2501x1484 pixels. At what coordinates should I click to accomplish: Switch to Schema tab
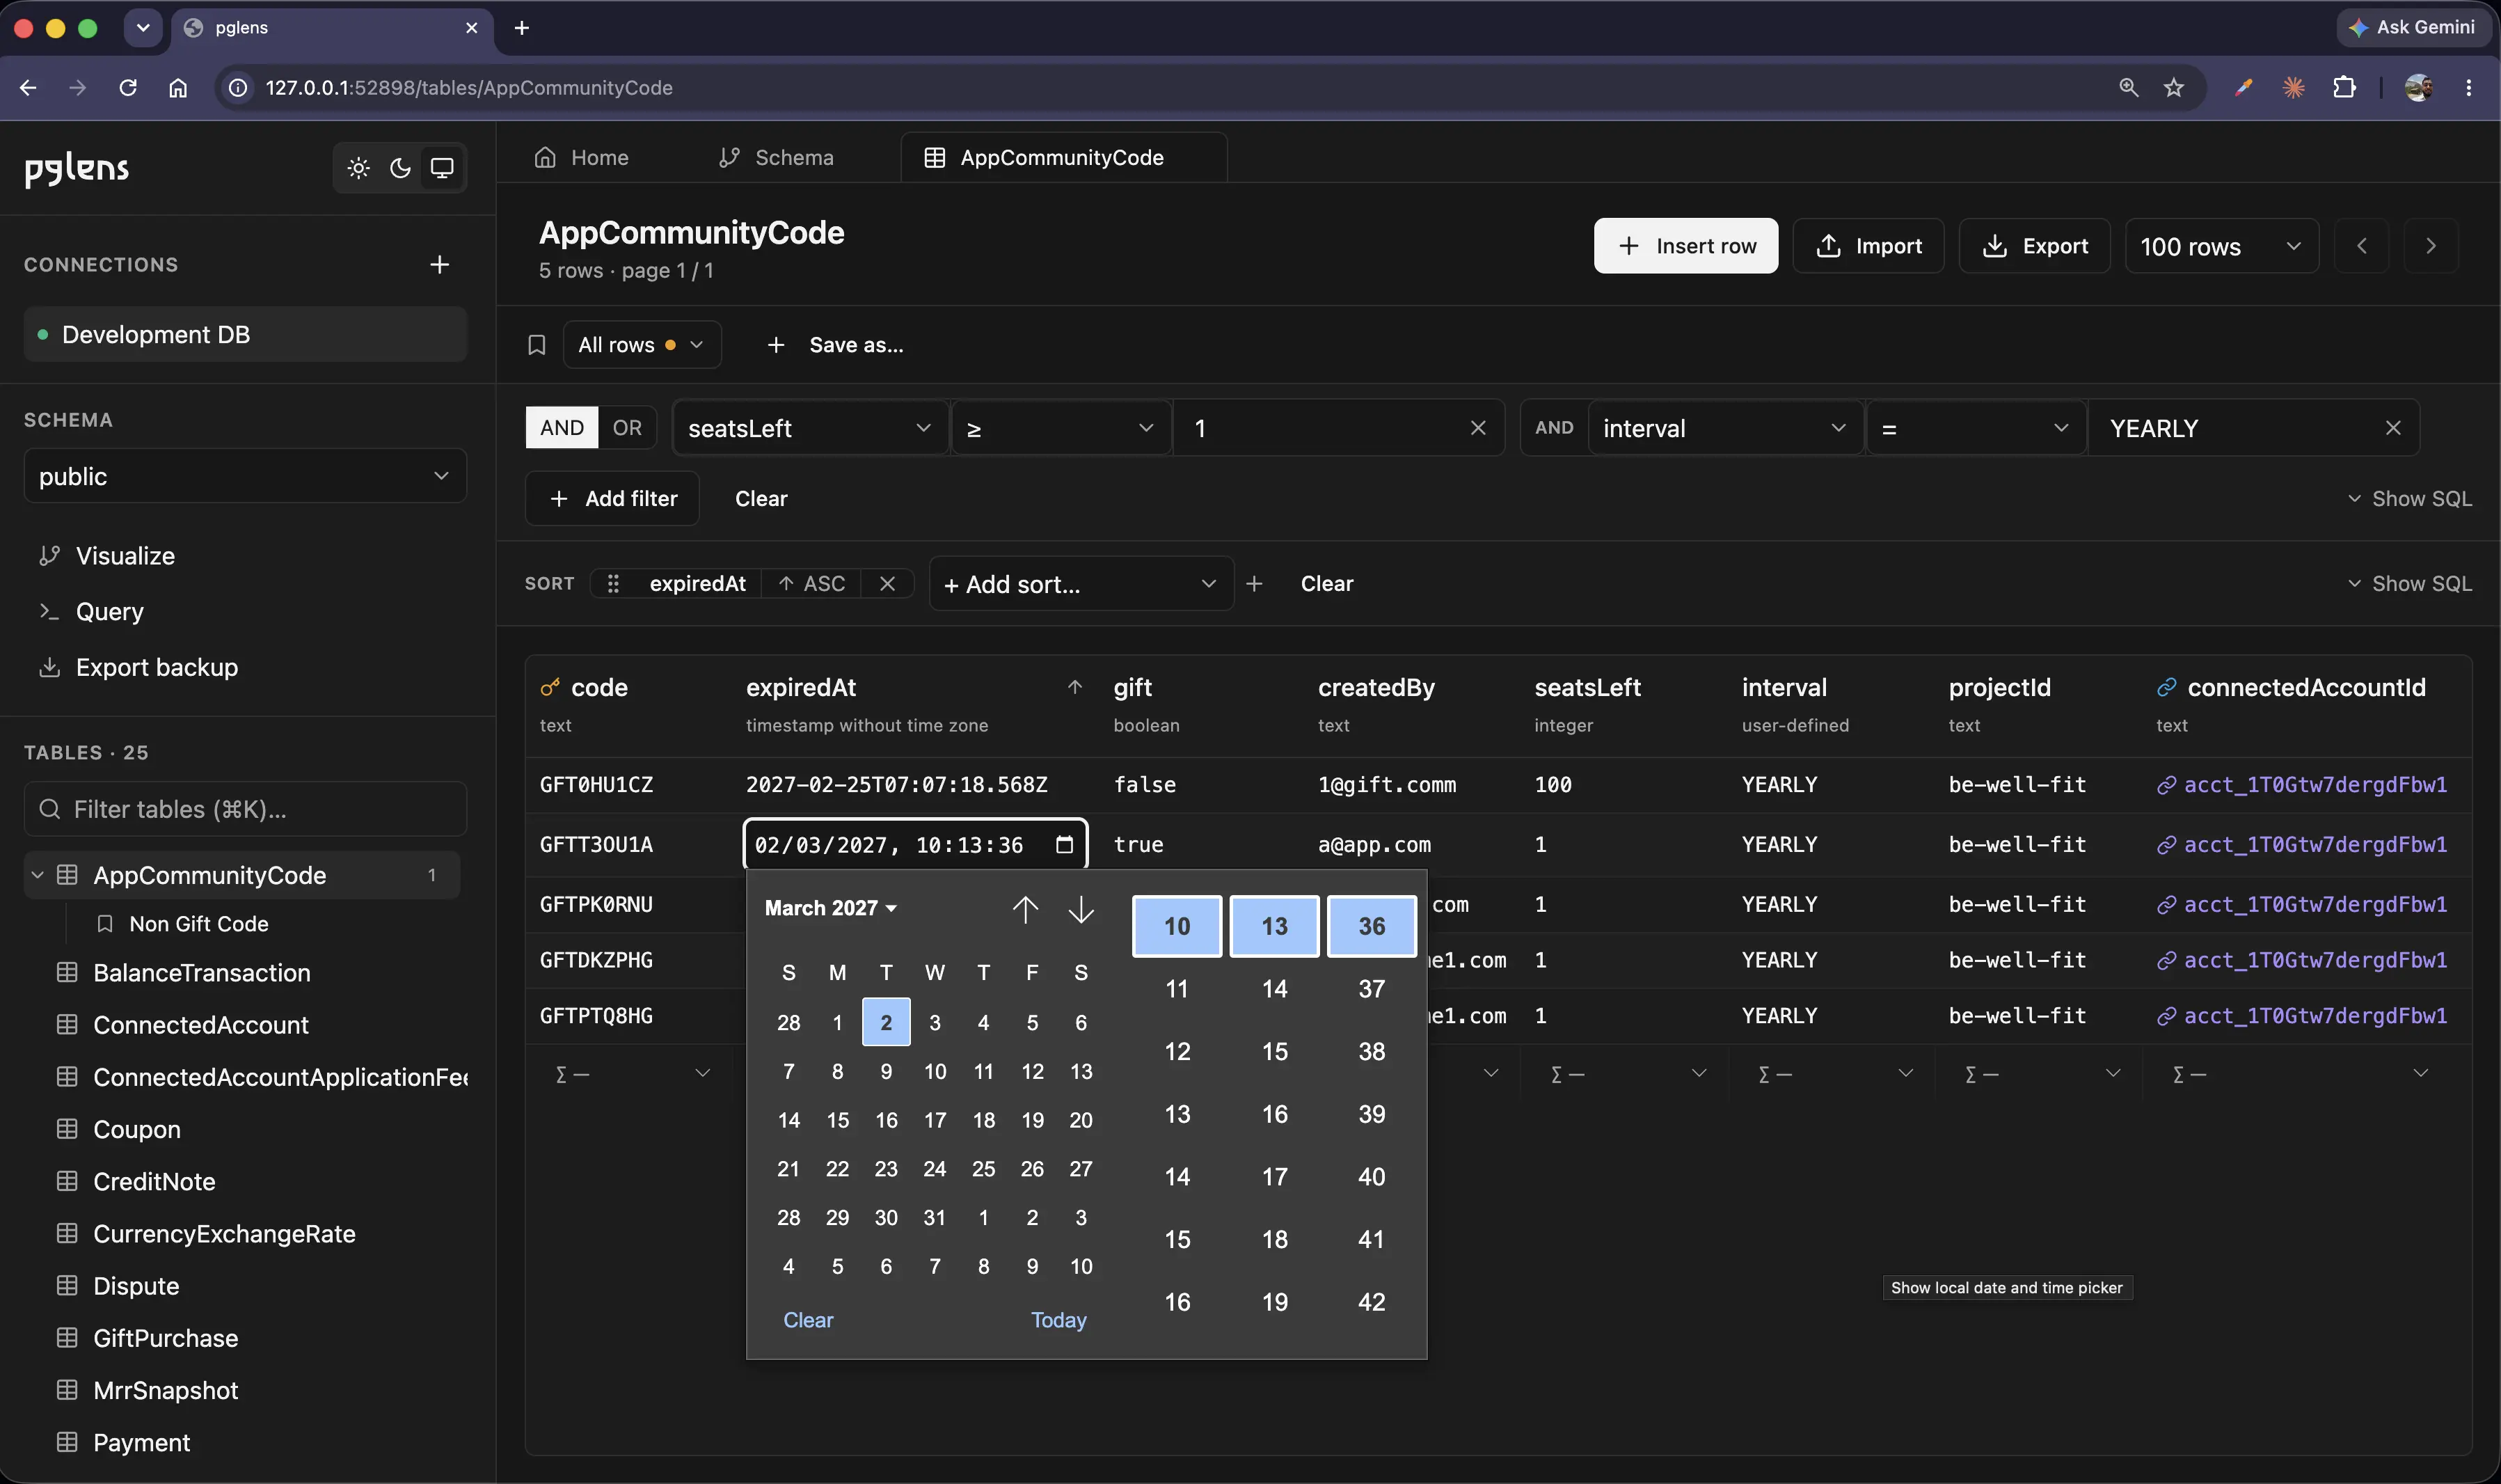click(x=776, y=158)
